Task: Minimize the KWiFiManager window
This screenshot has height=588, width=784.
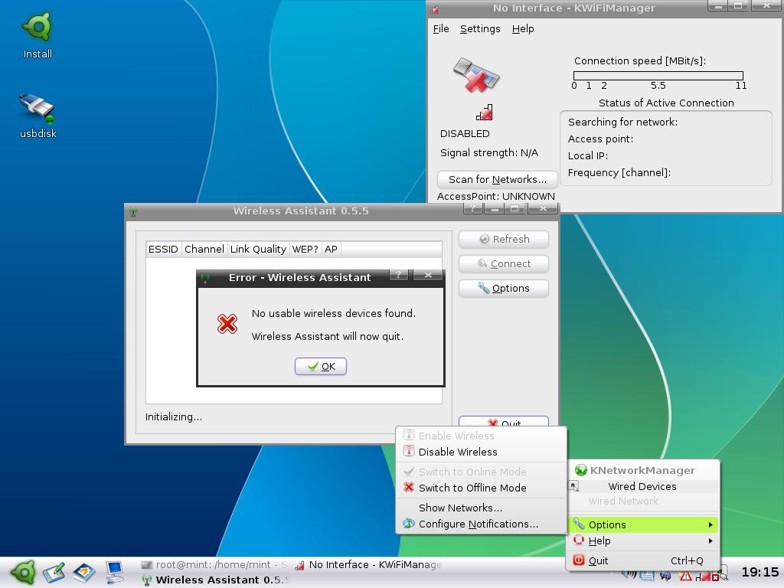Action: pyautogui.click(x=718, y=6)
